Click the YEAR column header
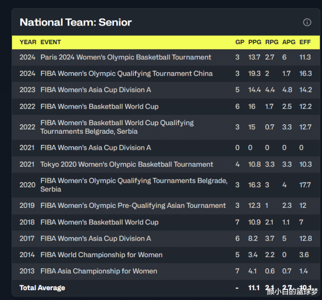 pyautogui.click(x=28, y=42)
